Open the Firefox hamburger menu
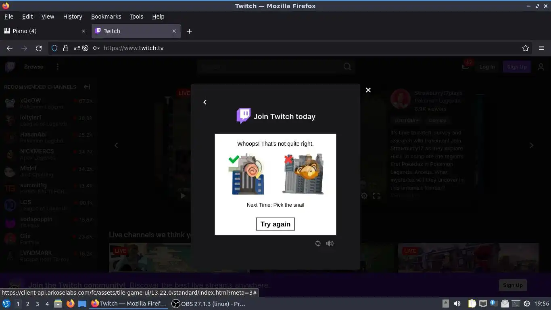Viewport: 551px width, 310px height. (x=541, y=48)
